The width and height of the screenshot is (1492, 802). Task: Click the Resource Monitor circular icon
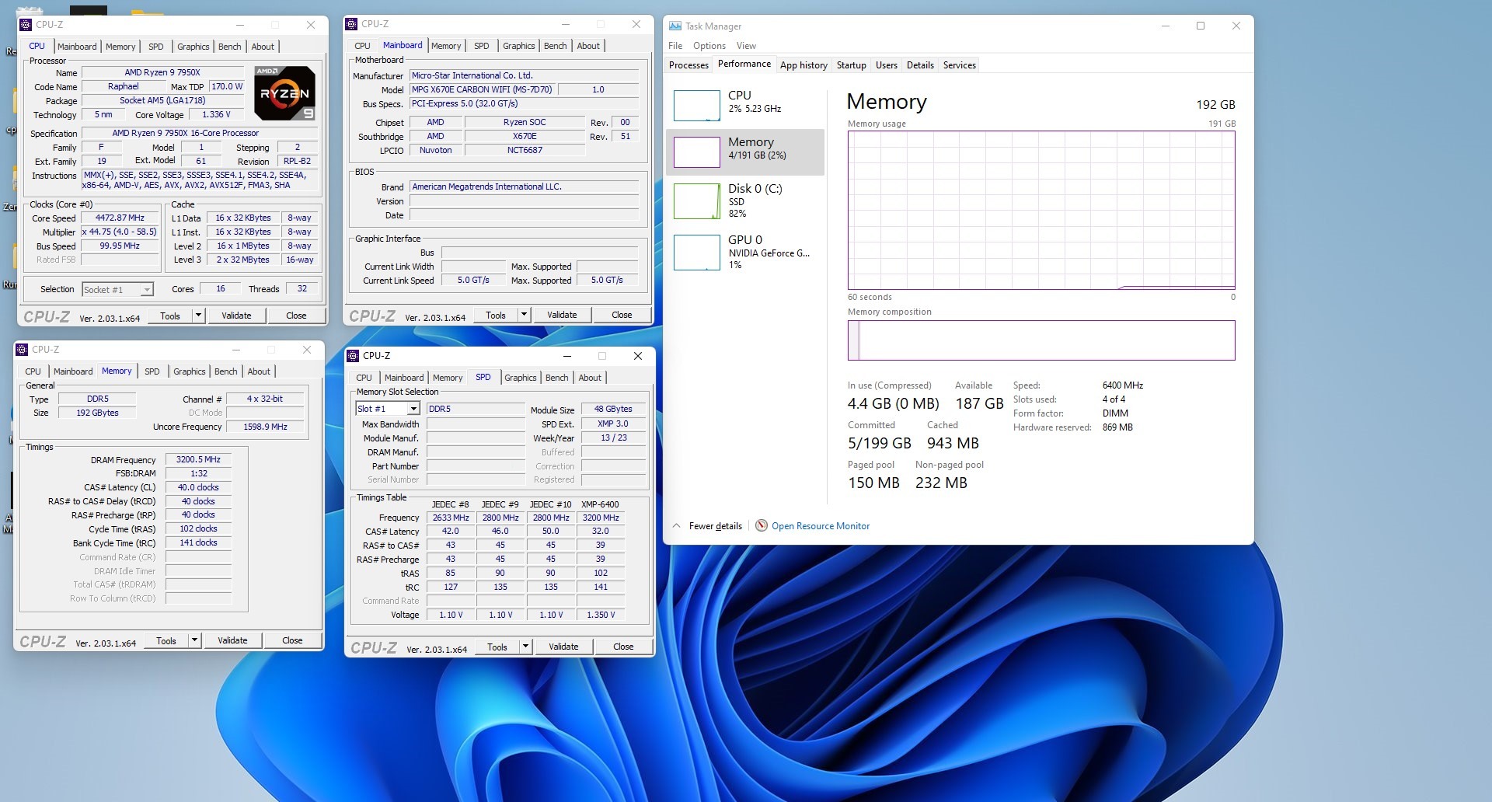click(762, 525)
